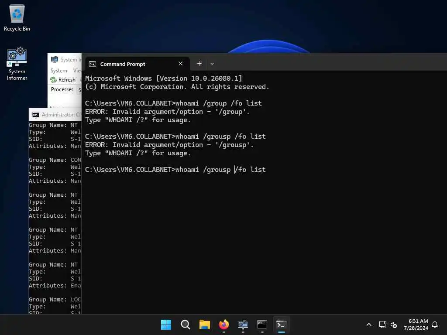Open the Windows Start menu

tap(166, 325)
